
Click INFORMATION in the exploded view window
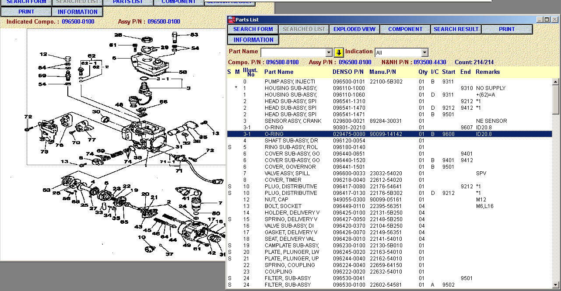tap(77, 12)
